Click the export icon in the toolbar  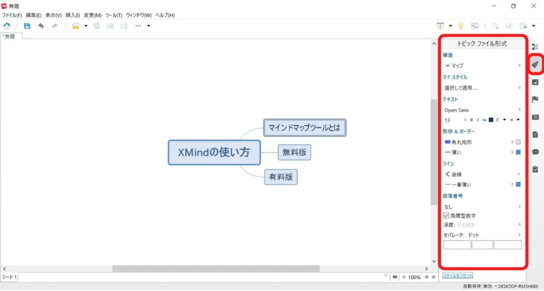click(x=523, y=26)
